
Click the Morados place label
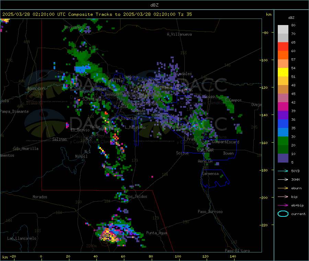click(x=40, y=197)
